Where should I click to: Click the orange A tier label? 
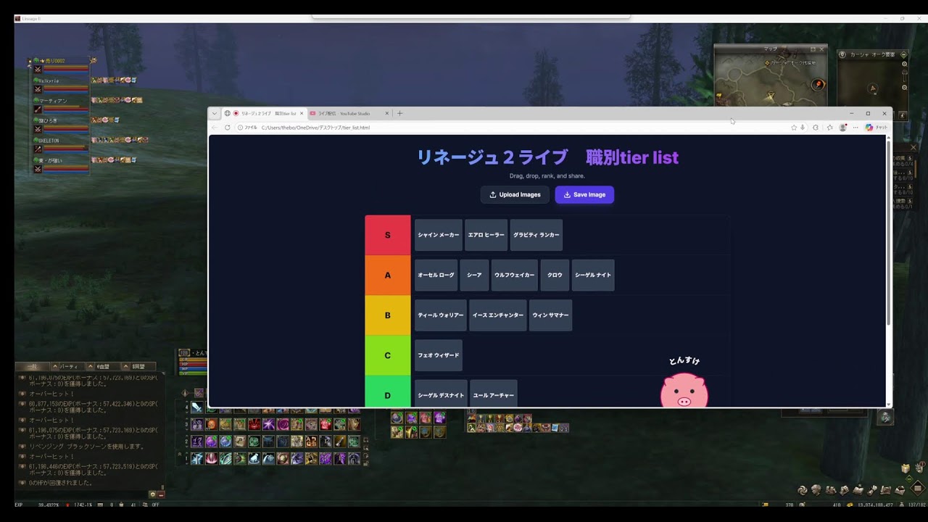[388, 275]
